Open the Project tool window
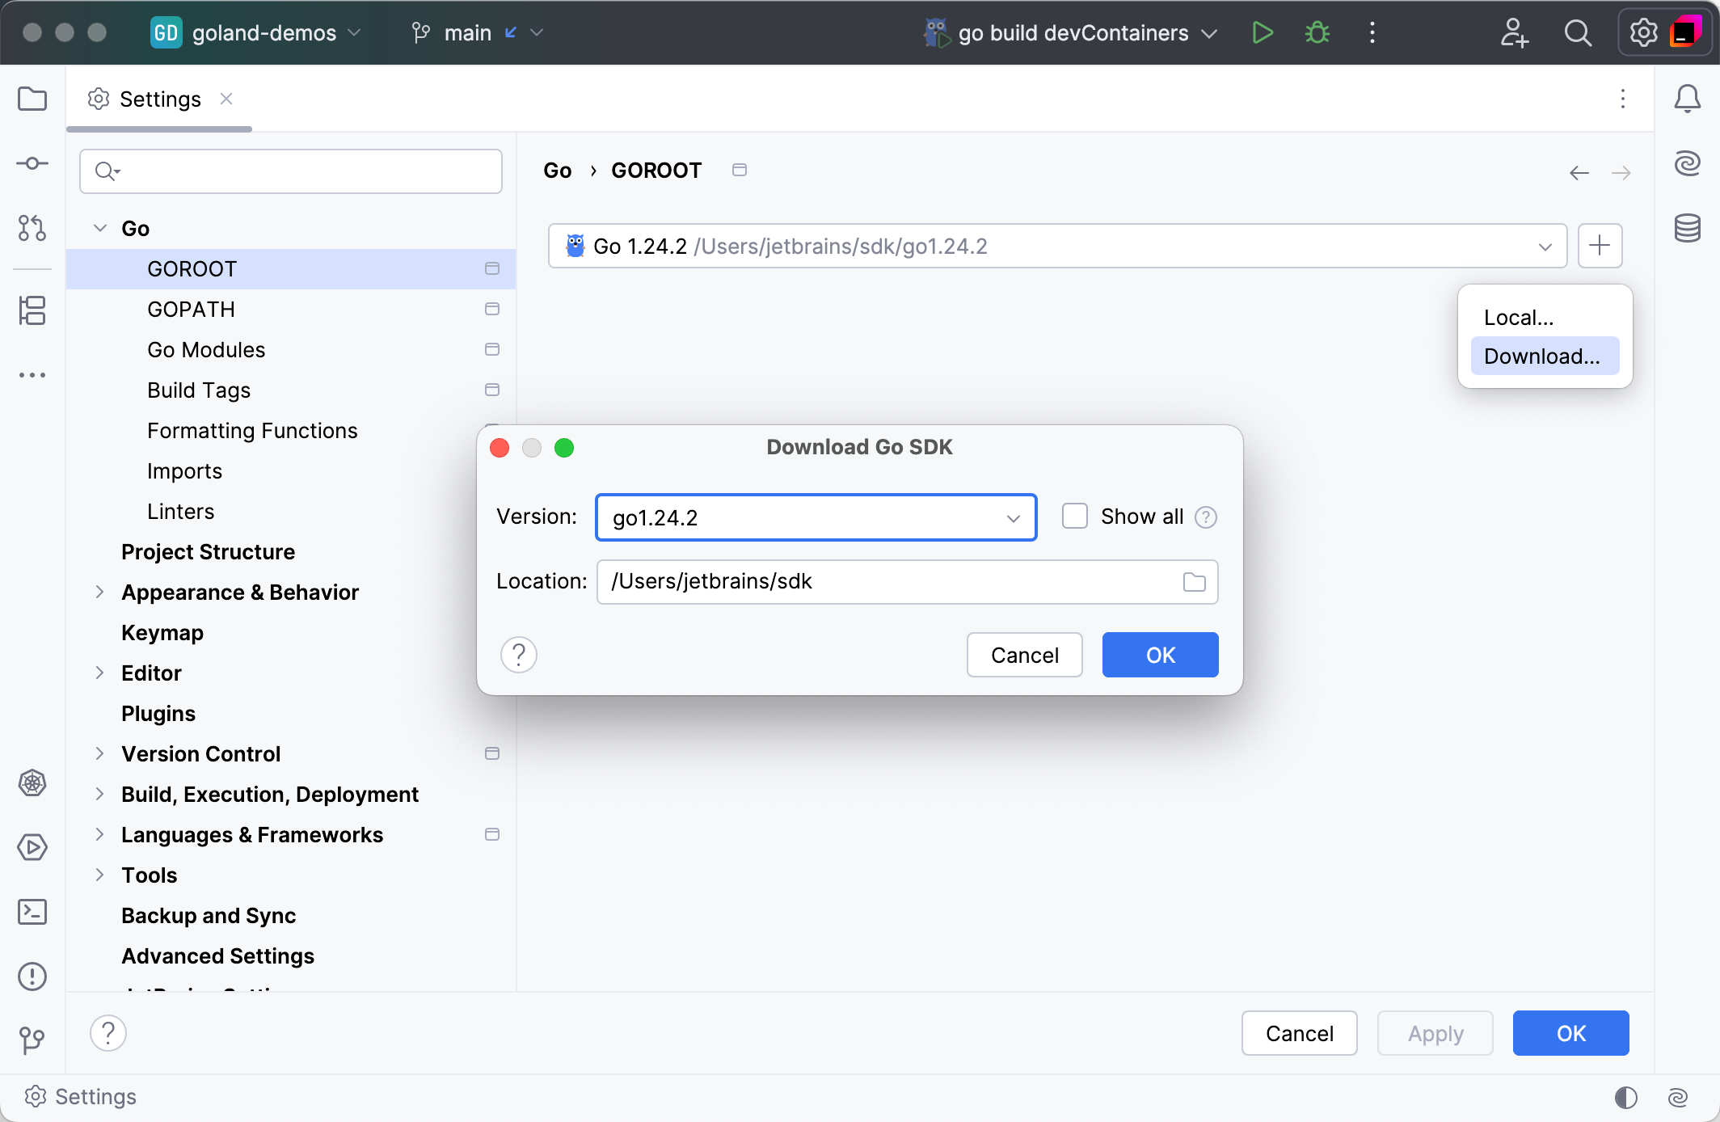Image resolution: width=1720 pixels, height=1122 pixels. (32, 99)
